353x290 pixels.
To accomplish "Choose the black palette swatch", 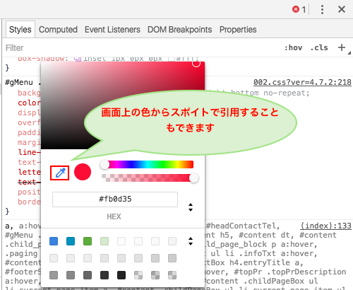I will tap(121, 275).
